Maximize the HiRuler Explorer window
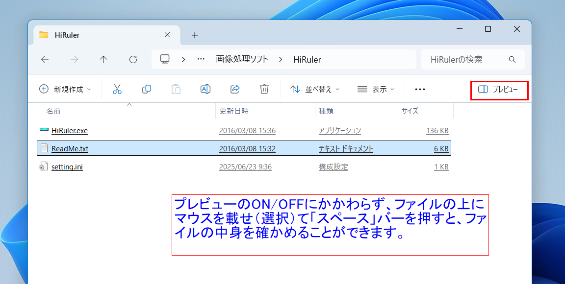 point(488,29)
